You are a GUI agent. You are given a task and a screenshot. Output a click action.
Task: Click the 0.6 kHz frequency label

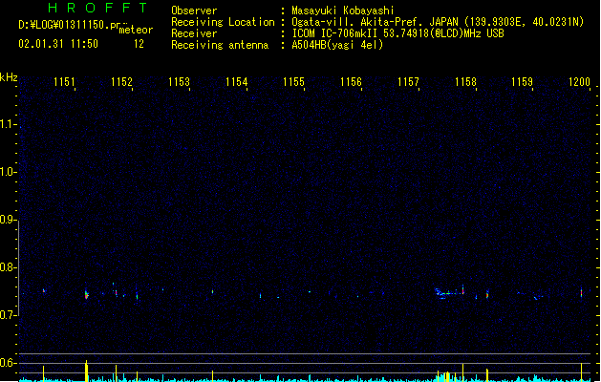pyautogui.click(x=8, y=363)
